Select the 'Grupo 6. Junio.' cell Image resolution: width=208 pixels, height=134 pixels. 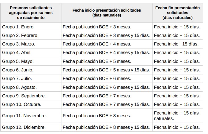(18, 70)
